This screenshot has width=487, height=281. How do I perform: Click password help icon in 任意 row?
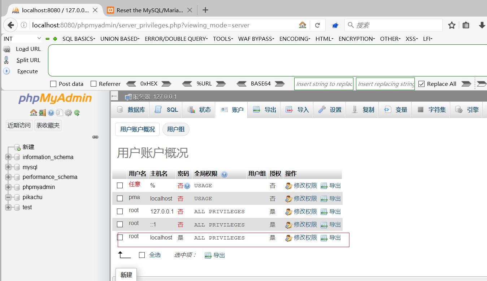(187, 186)
